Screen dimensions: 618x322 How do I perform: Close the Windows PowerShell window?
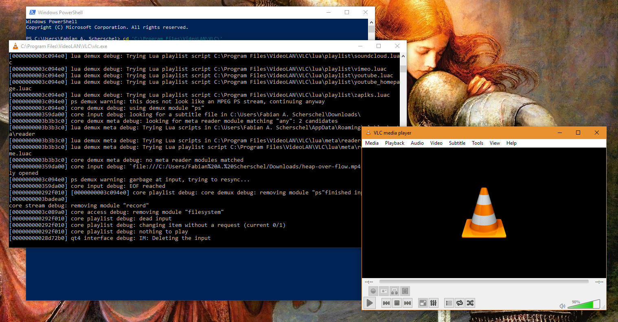tap(366, 12)
